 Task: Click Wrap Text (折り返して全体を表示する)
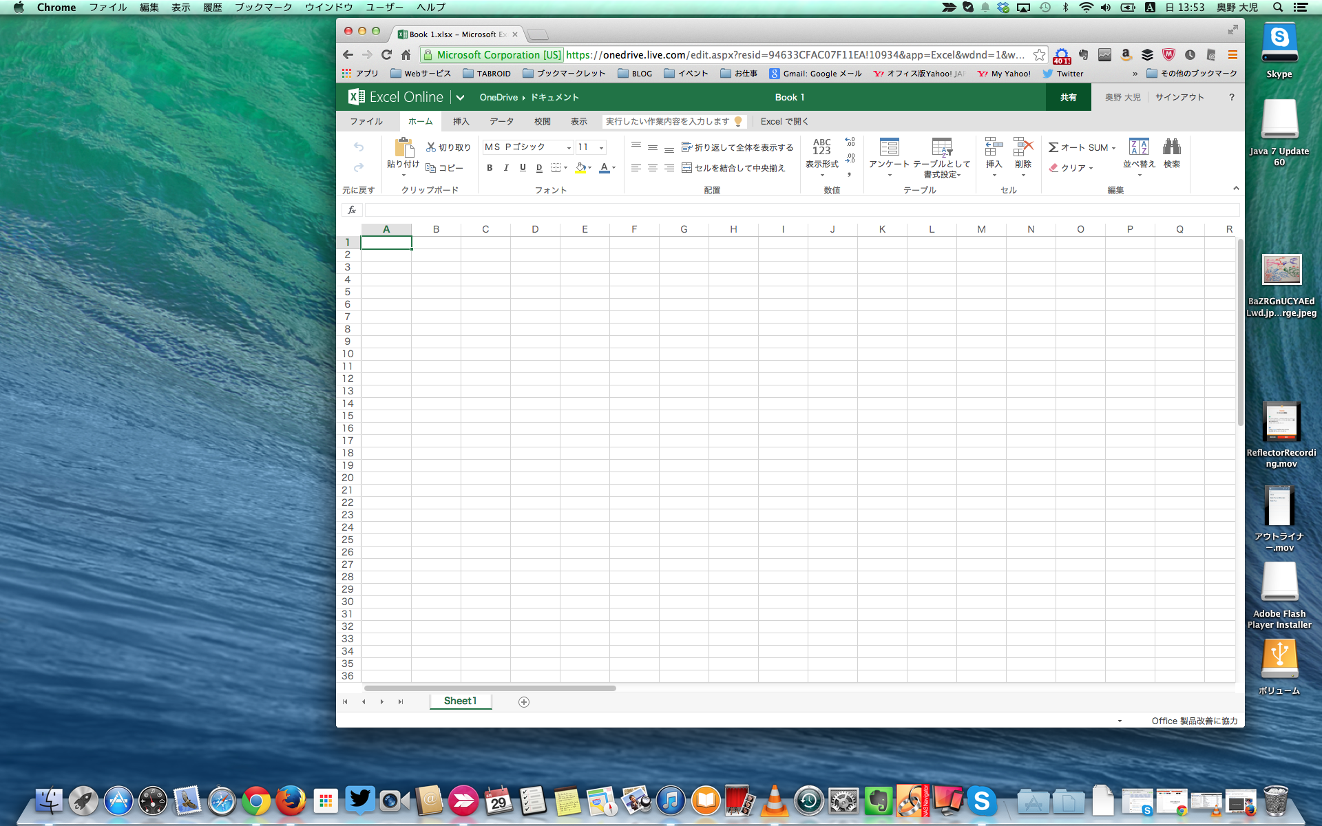(x=737, y=147)
